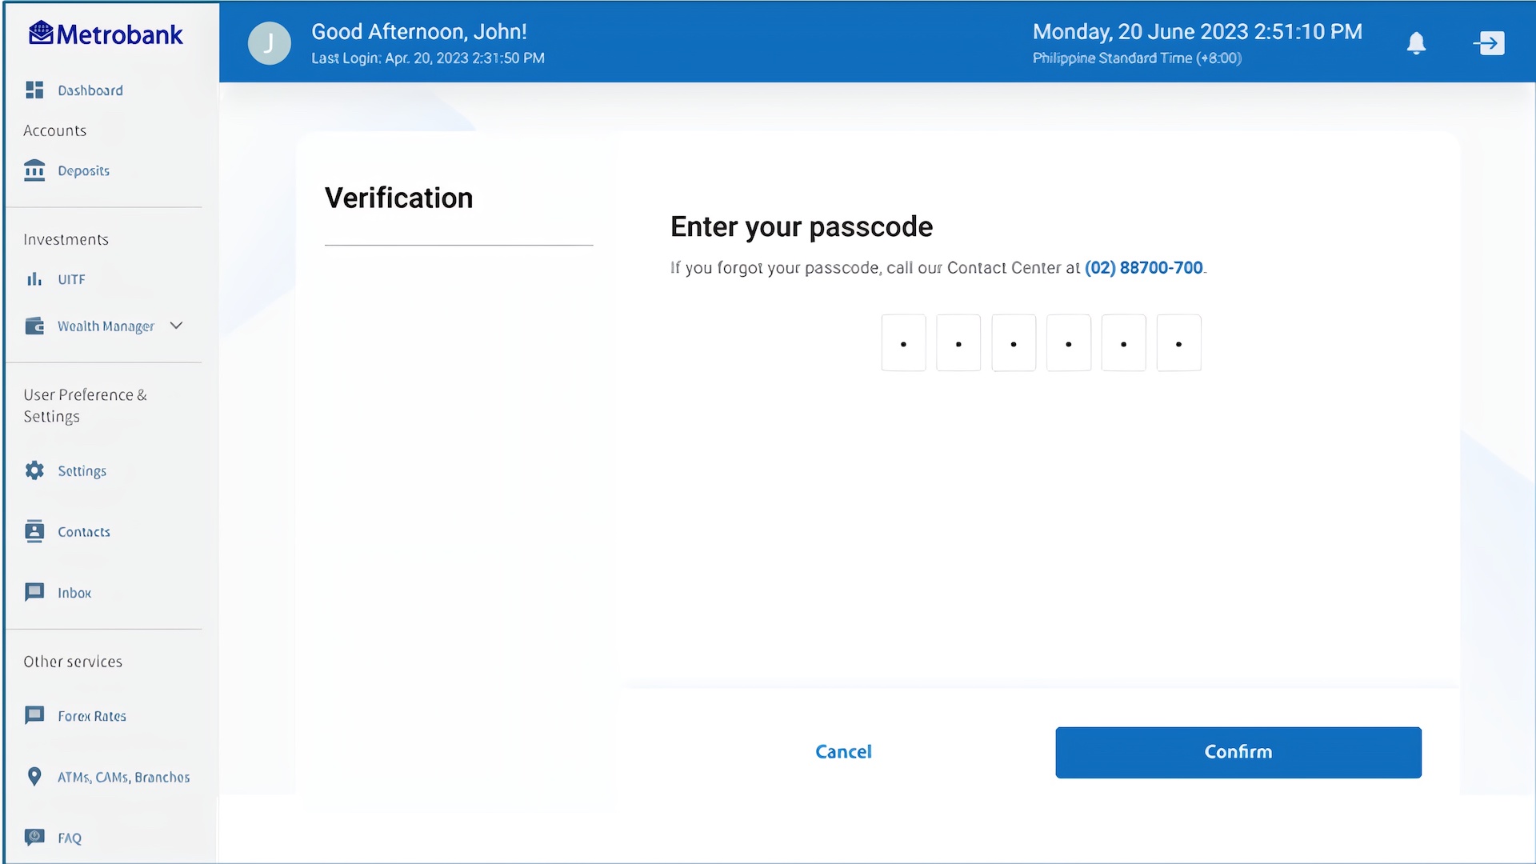Open the user avatar circle
This screenshot has height=864, width=1536.
pyautogui.click(x=269, y=43)
